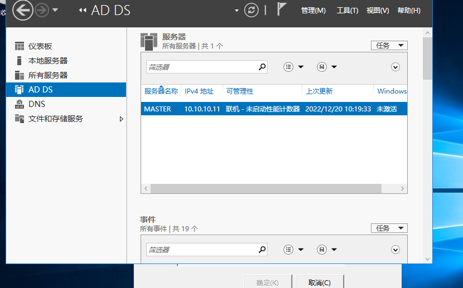The height and width of the screenshot is (288, 463).
Task: Open the events list criteria dropdown arrow
Action: 301,250
